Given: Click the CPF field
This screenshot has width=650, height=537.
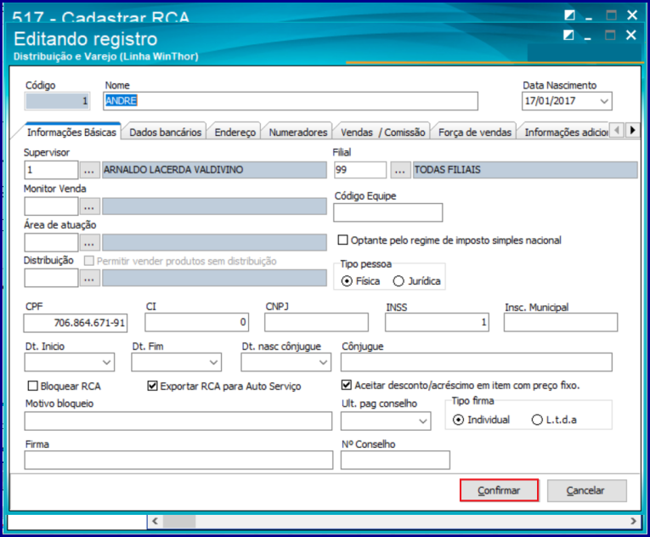Looking at the screenshot, I should coord(76,323).
